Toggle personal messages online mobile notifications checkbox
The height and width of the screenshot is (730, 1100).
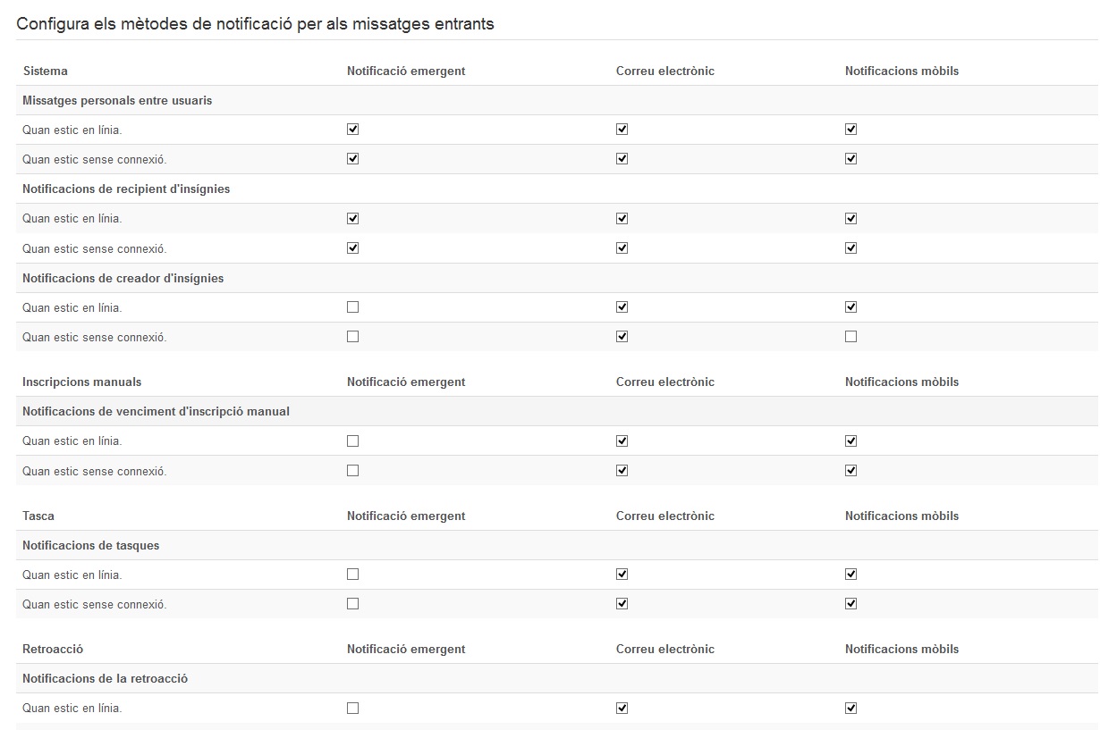click(x=850, y=130)
